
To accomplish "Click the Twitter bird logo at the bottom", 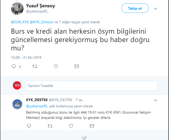I will coord(84,138).
